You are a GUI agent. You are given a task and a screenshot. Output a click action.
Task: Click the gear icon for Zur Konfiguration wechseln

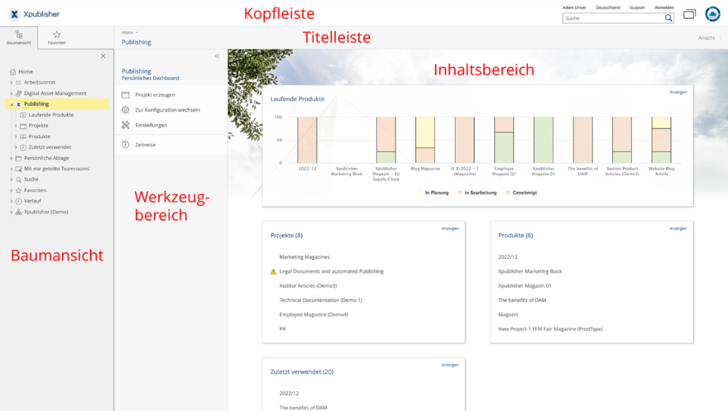[126, 110]
